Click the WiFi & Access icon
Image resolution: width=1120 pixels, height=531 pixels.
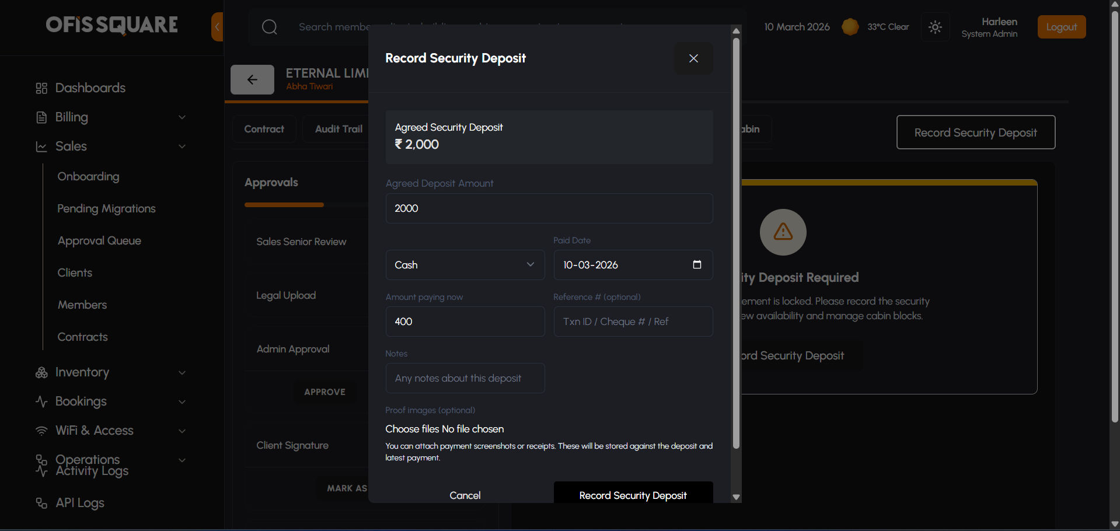coord(41,431)
